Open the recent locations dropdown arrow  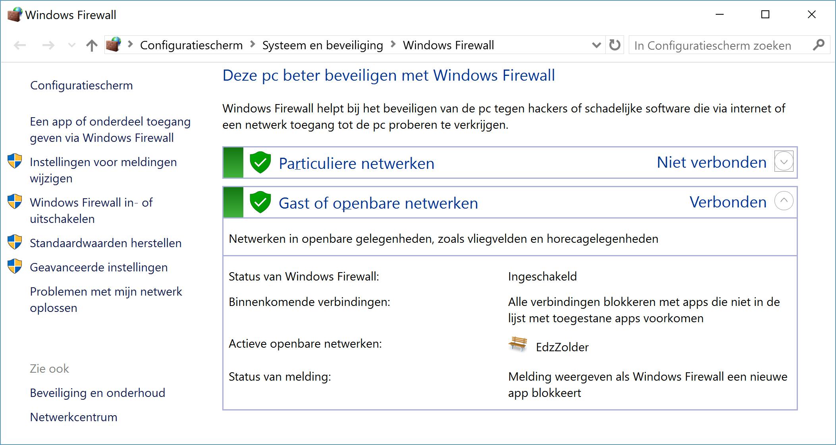[72, 45]
